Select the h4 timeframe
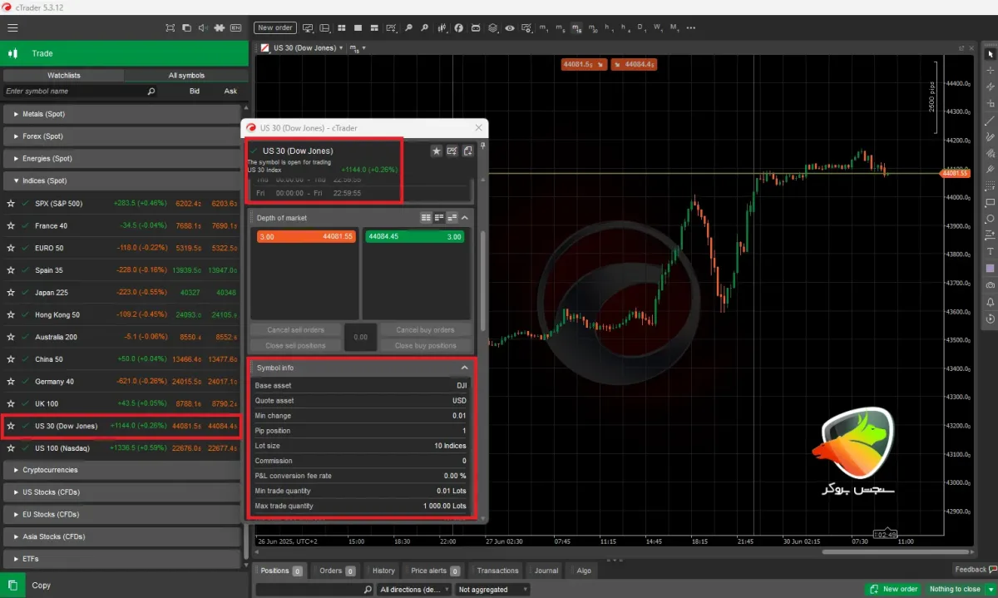Image resolution: width=998 pixels, height=598 pixels. pos(626,27)
